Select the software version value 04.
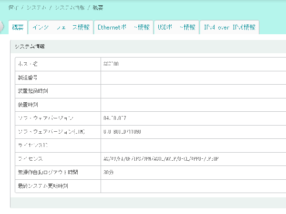This screenshot has width=286, height=214. pos(115,118)
